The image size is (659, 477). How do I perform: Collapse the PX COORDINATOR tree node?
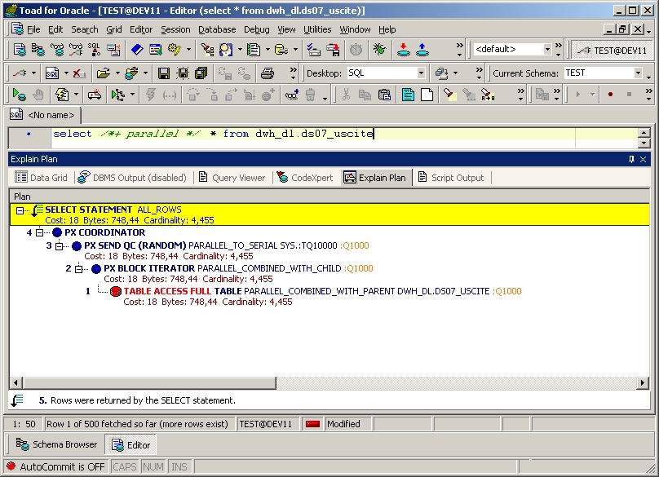pos(39,232)
